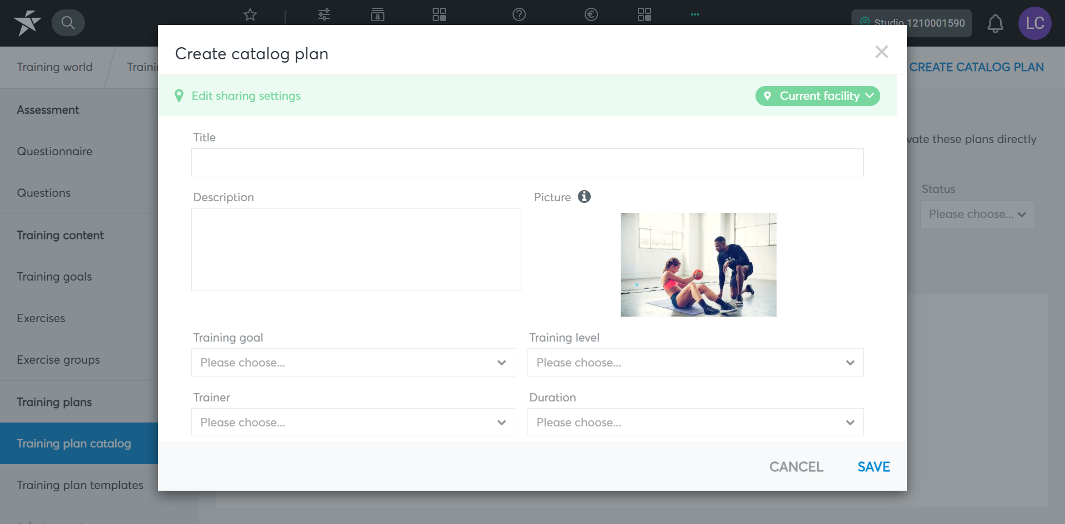This screenshot has height=524, width=1065.
Task: Click the CANCEL button
Action: coord(796,467)
